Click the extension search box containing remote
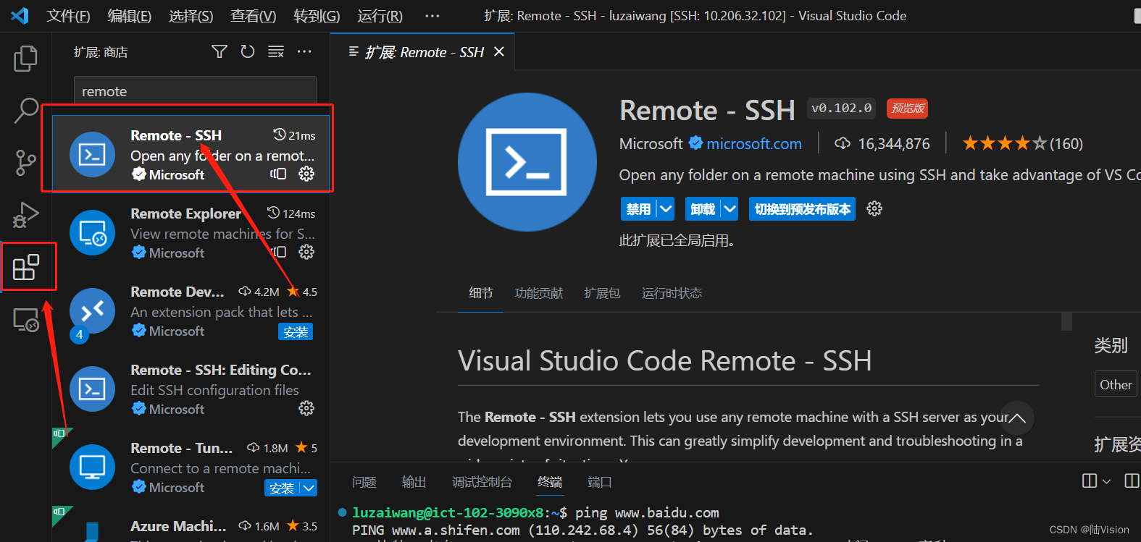The width and height of the screenshot is (1141, 542). pos(195,91)
